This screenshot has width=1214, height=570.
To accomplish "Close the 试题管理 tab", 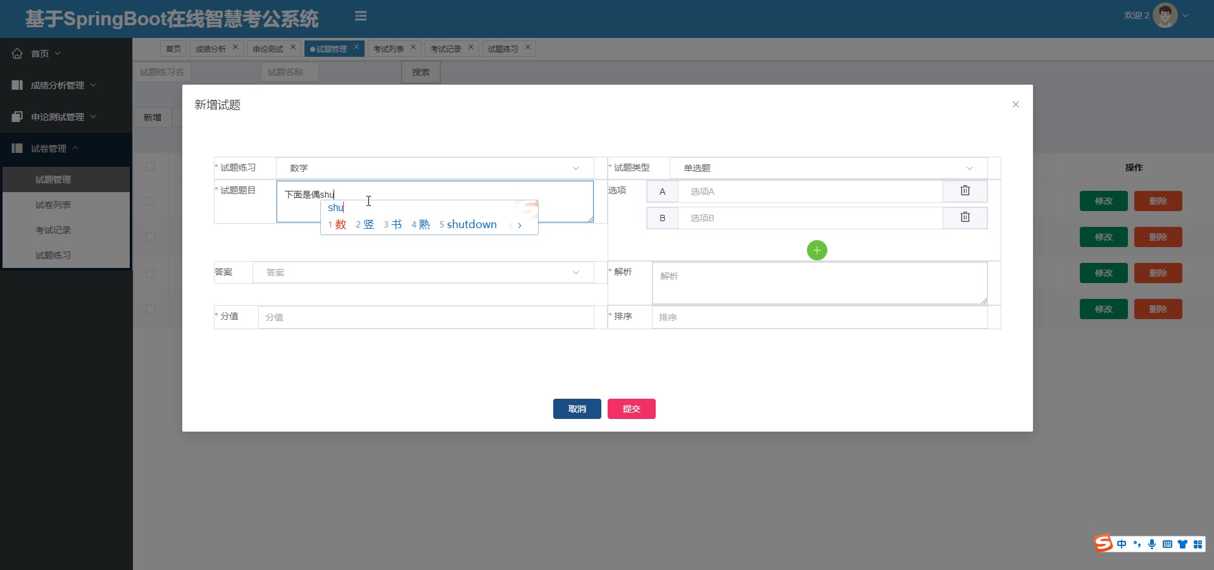I will pos(356,47).
